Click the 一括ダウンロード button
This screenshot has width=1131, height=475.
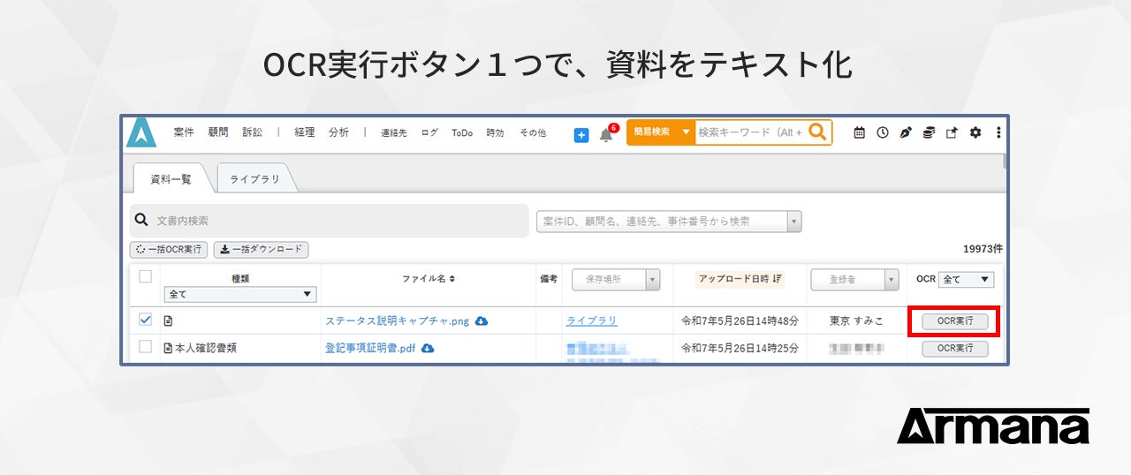pyautogui.click(x=262, y=250)
